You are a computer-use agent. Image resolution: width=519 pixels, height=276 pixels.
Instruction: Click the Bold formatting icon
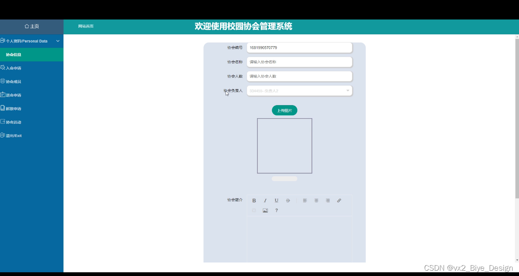pyautogui.click(x=254, y=200)
